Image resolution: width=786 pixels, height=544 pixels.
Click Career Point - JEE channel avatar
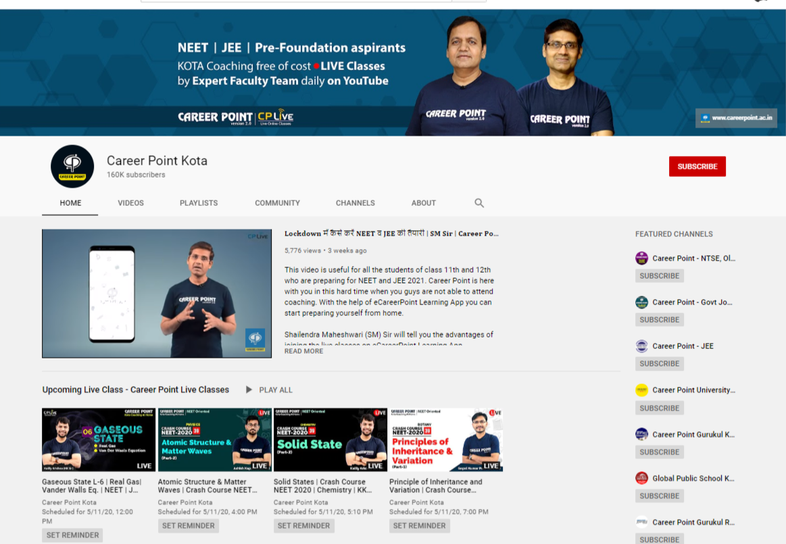coord(641,346)
